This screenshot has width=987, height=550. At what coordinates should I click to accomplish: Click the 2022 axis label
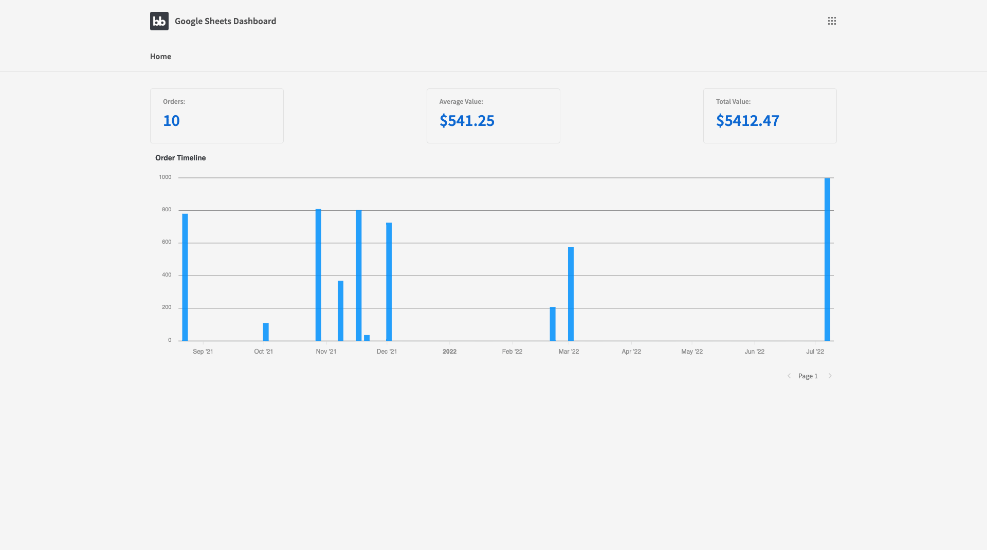(449, 352)
